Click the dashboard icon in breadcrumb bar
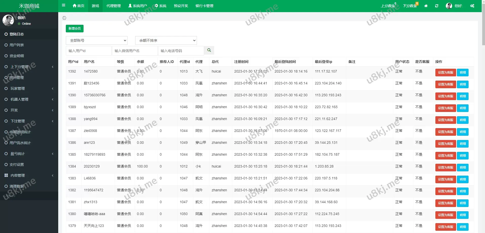 pos(64,18)
